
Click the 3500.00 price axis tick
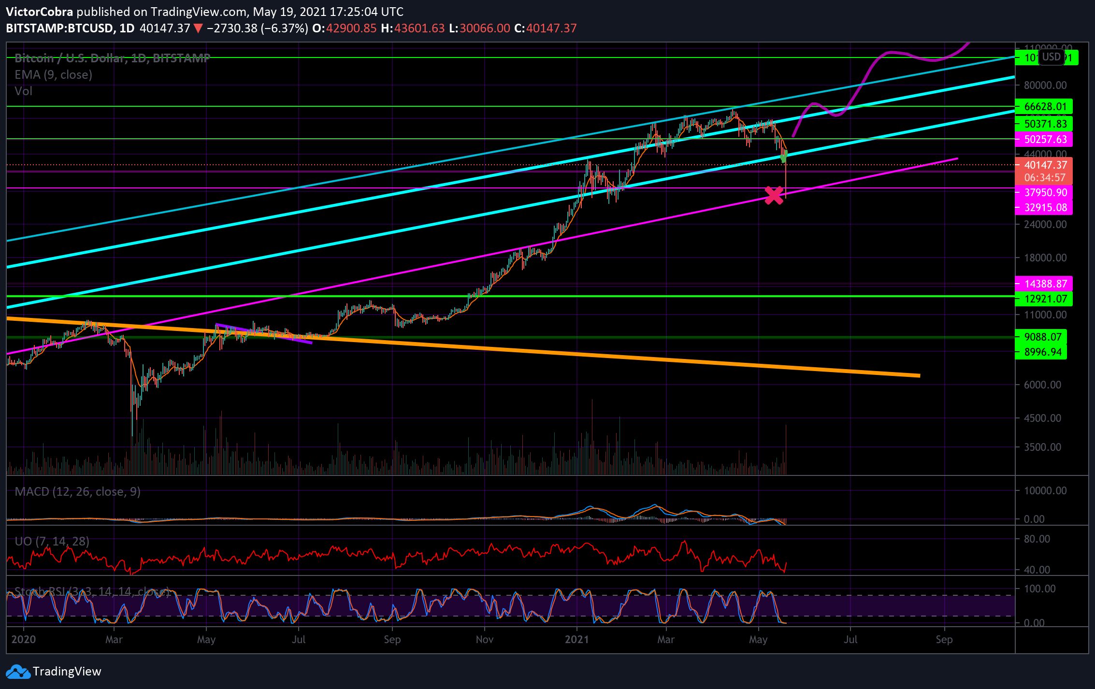(x=1043, y=447)
